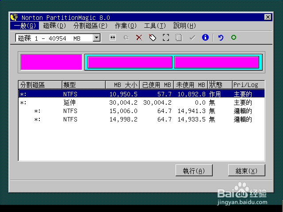Select the NTFS row sized 10,950.5

(141, 94)
